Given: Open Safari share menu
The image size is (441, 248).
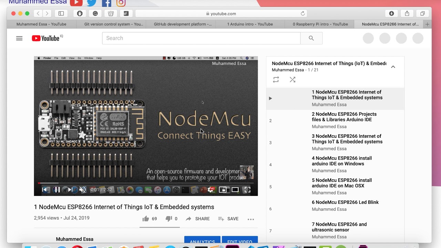Looking at the screenshot, I should (x=407, y=13).
